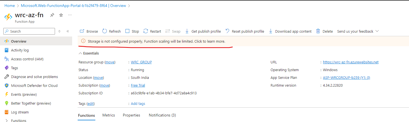Open Browse in the toolbar

pos(89,31)
